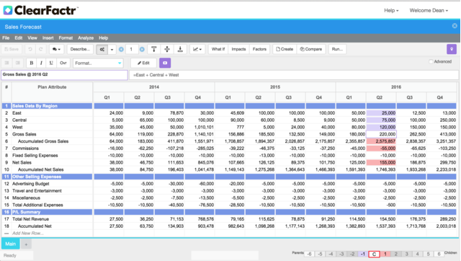Click the increase indent icon
The width and height of the screenshot is (461, 261).
17,63
